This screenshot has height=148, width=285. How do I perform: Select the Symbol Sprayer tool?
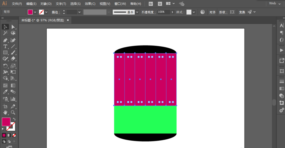click(x=5, y=99)
